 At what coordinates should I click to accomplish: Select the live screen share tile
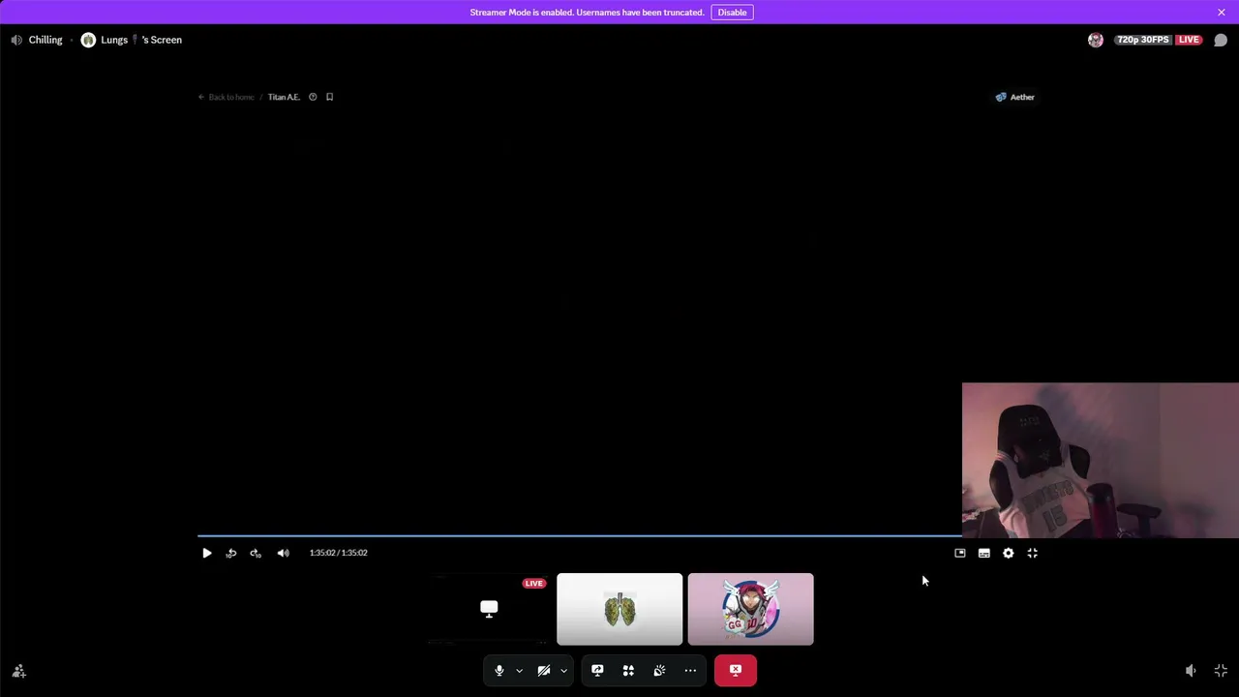(489, 609)
